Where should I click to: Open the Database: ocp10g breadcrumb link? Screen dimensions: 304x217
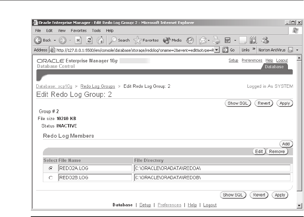coord(54,86)
